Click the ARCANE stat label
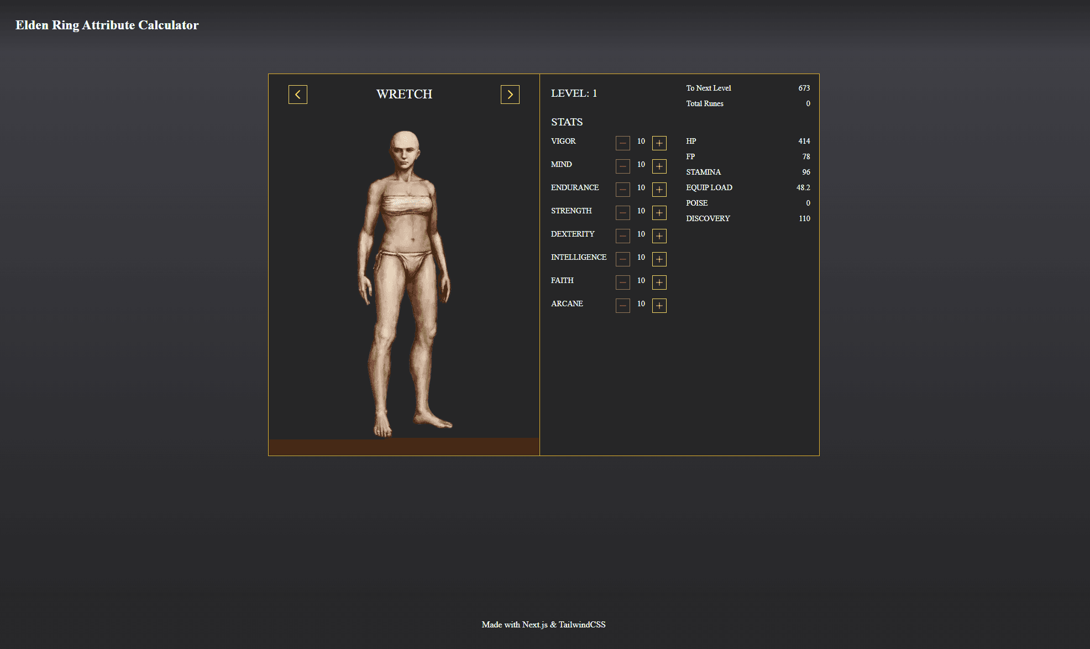Screen dimensions: 1090x649 pyautogui.click(x=567, y=303)
